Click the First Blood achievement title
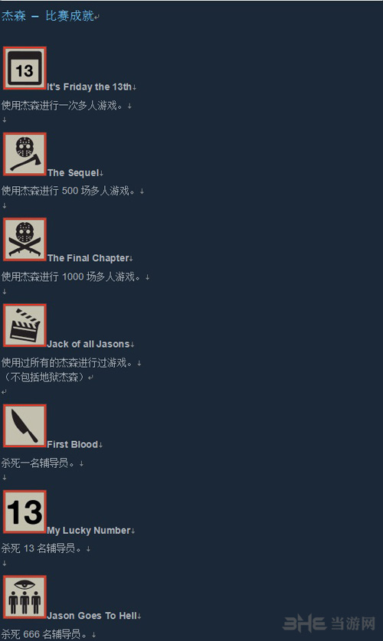383x641 pixels. (72, 444)
